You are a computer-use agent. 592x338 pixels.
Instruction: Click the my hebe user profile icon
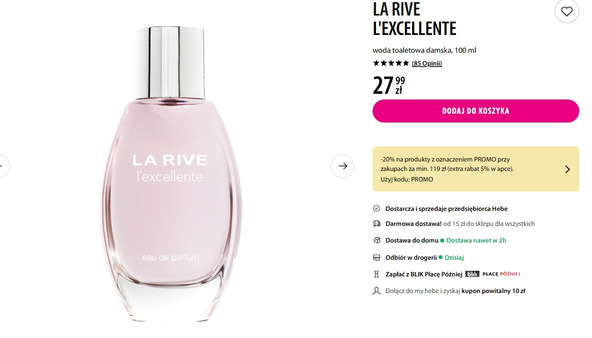click(x=377, y=291)
